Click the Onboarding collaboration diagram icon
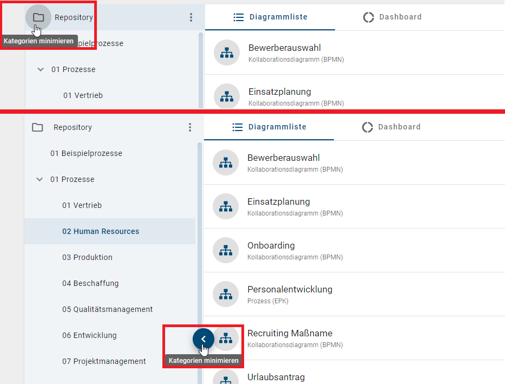 226,250
